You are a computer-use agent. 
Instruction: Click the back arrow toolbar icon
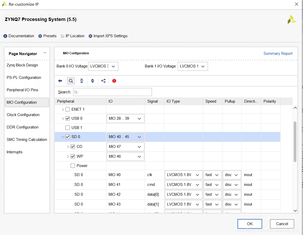(60, 81)
